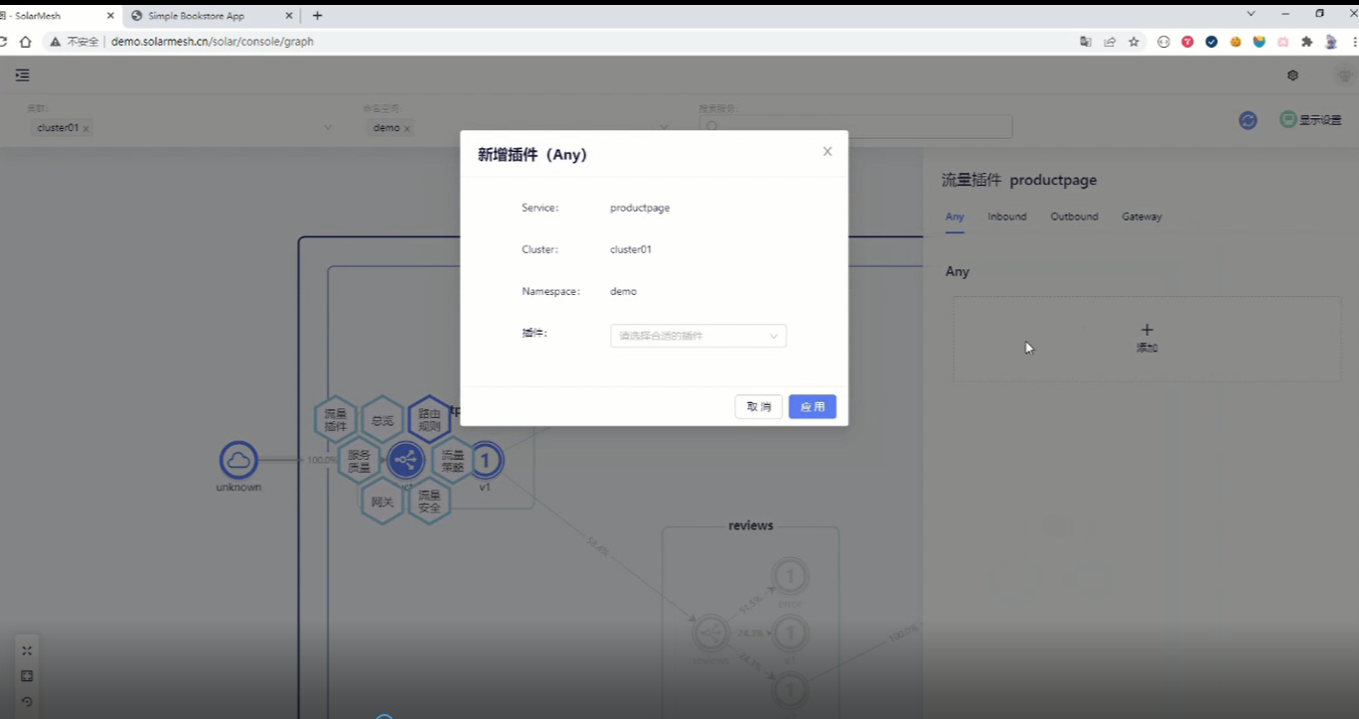Open 显示设置 display settings
The width and height of the screenshot is (1359, 719).
coord(1310,120)
